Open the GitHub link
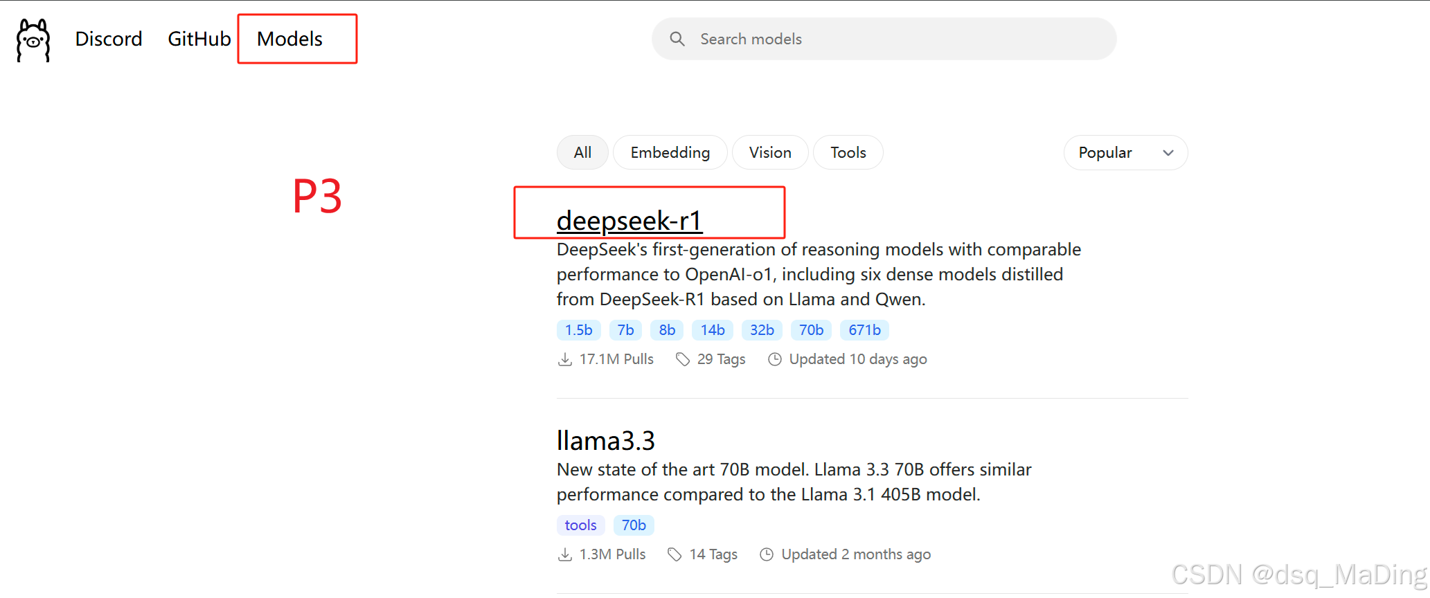This screenshot has width=1430, height=598. point(199,39)
